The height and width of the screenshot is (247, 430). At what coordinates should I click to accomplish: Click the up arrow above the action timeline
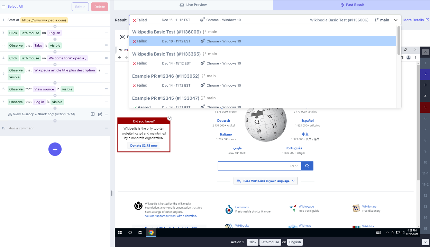[x=425, y=52]
